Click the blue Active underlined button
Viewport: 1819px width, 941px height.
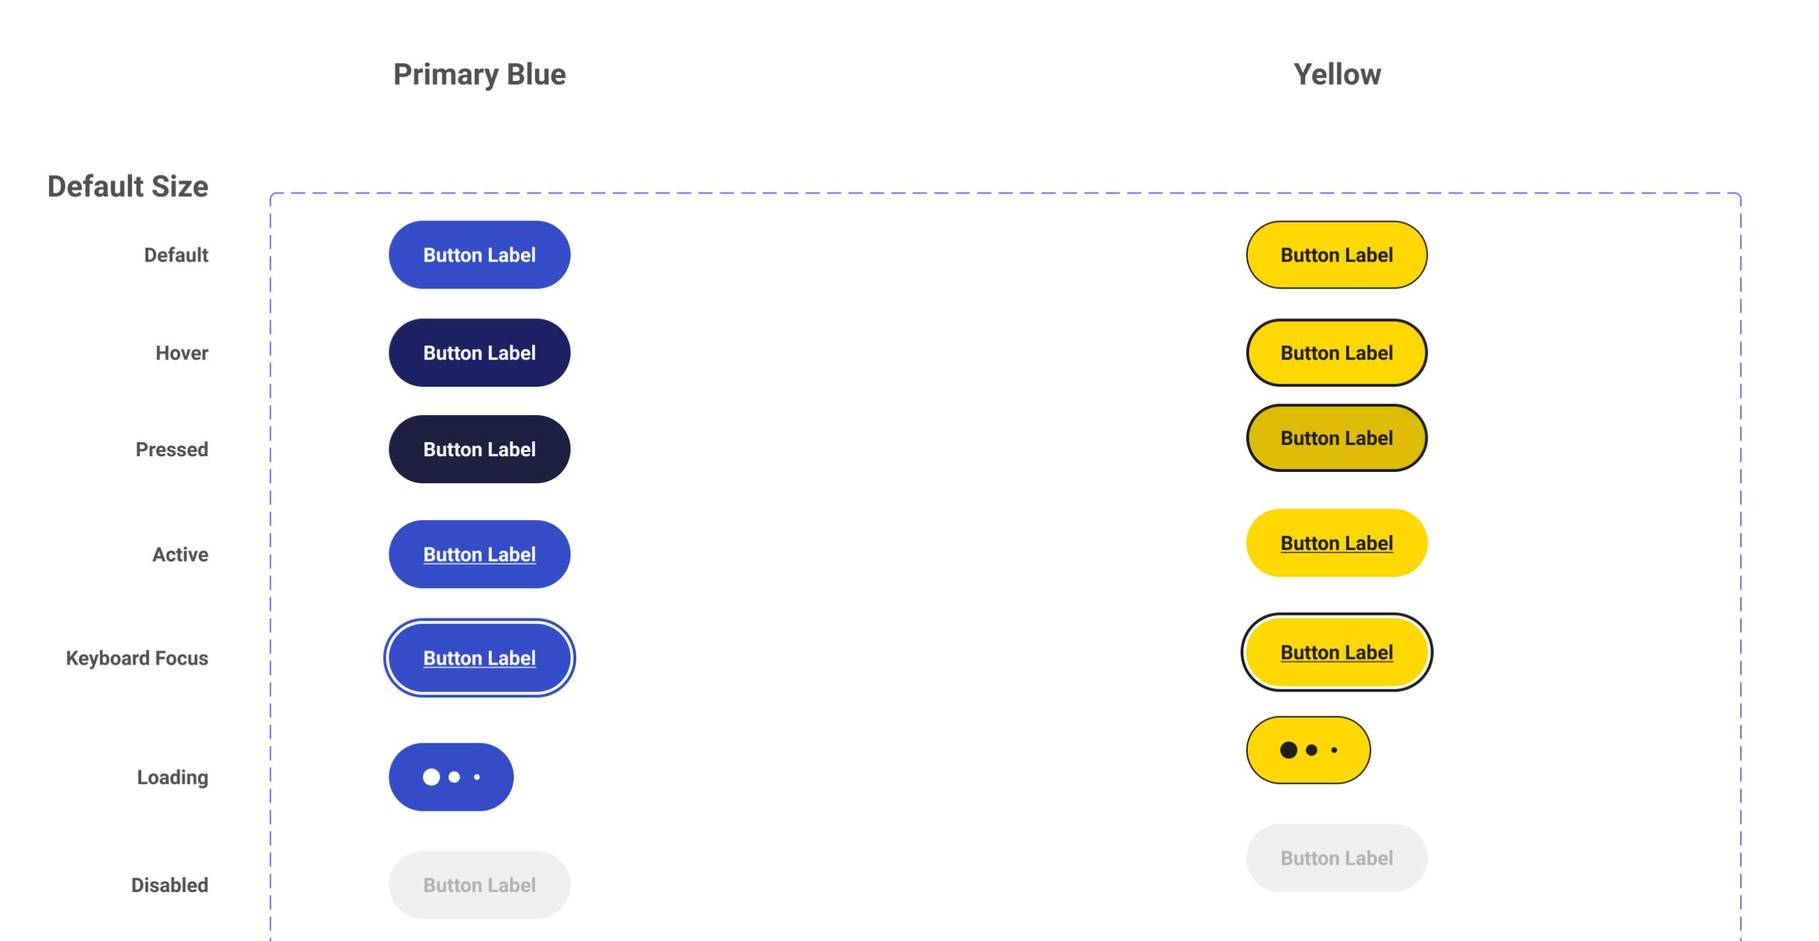pos(479,554)
